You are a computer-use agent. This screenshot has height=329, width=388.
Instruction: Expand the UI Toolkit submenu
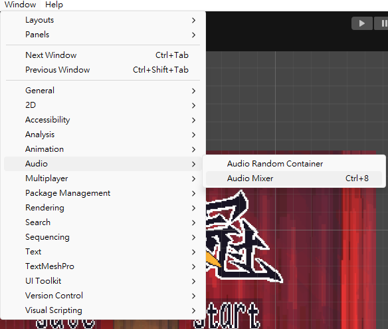(x=103, y=281)
